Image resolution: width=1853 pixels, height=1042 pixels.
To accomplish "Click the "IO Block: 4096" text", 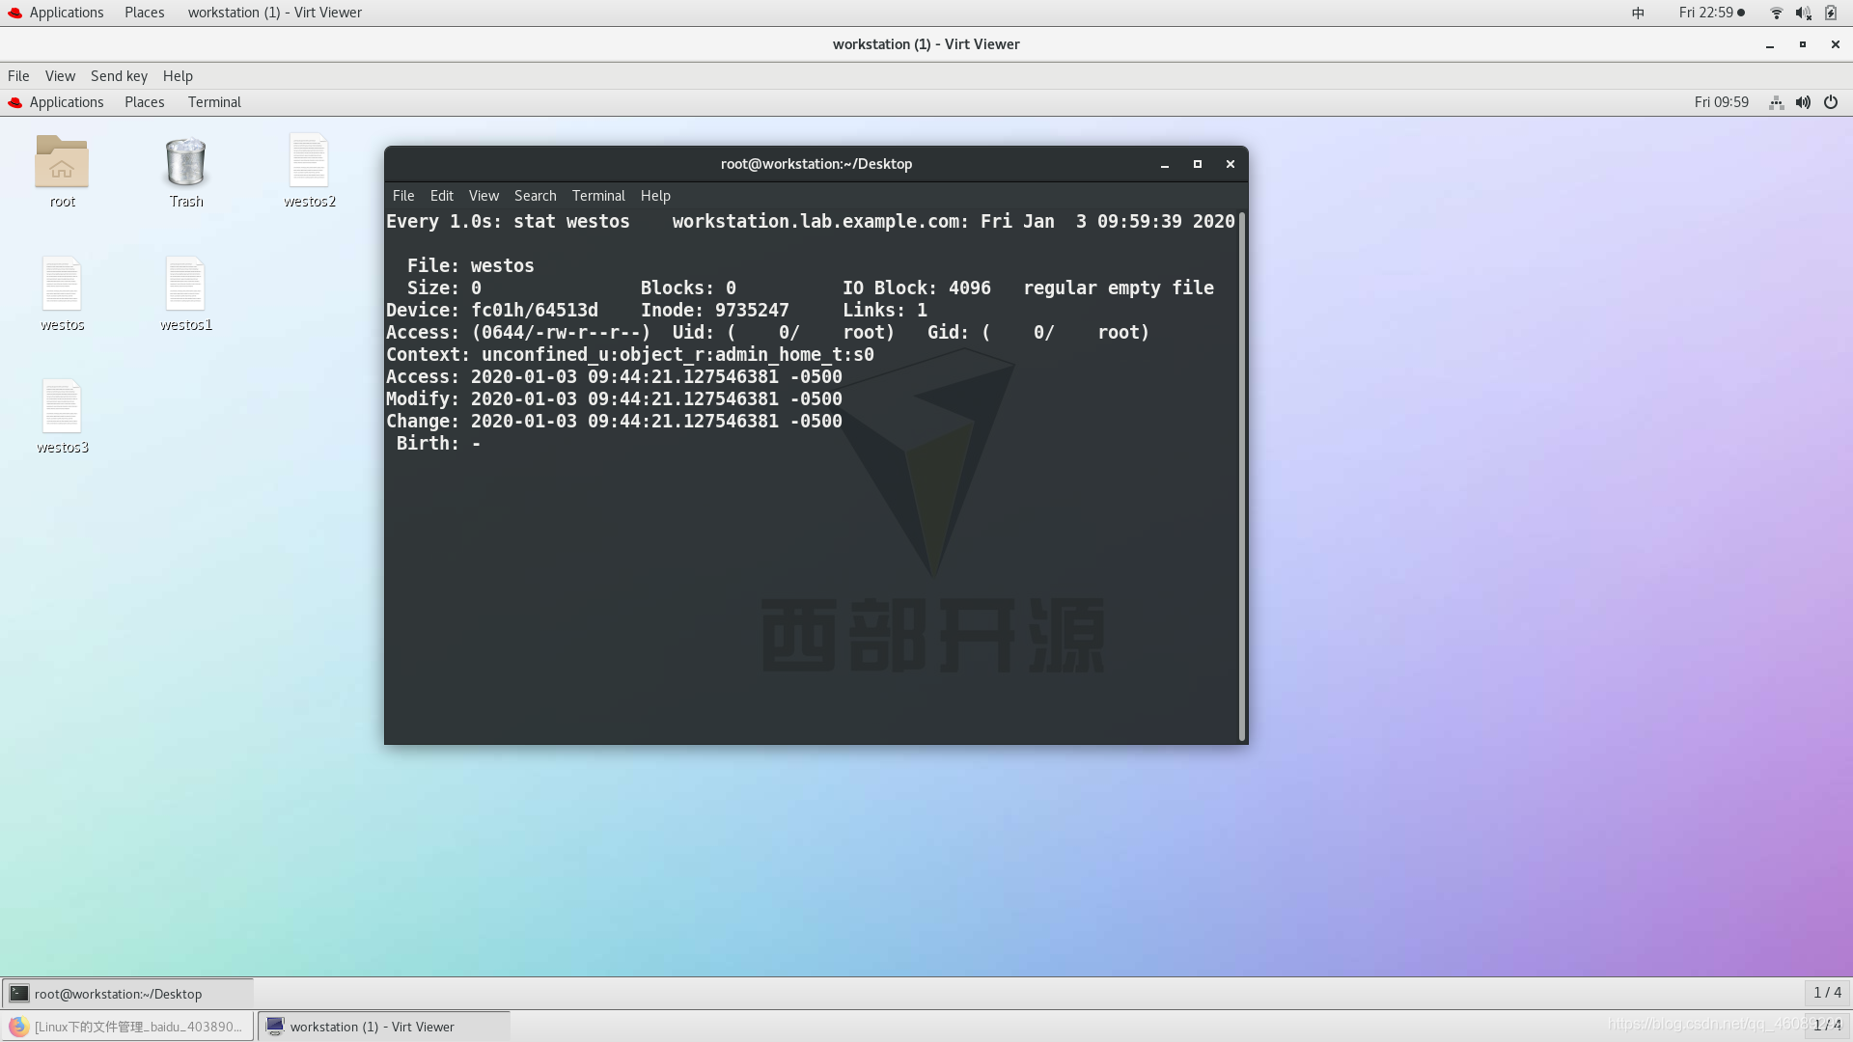I will click(x=917, y=288).
